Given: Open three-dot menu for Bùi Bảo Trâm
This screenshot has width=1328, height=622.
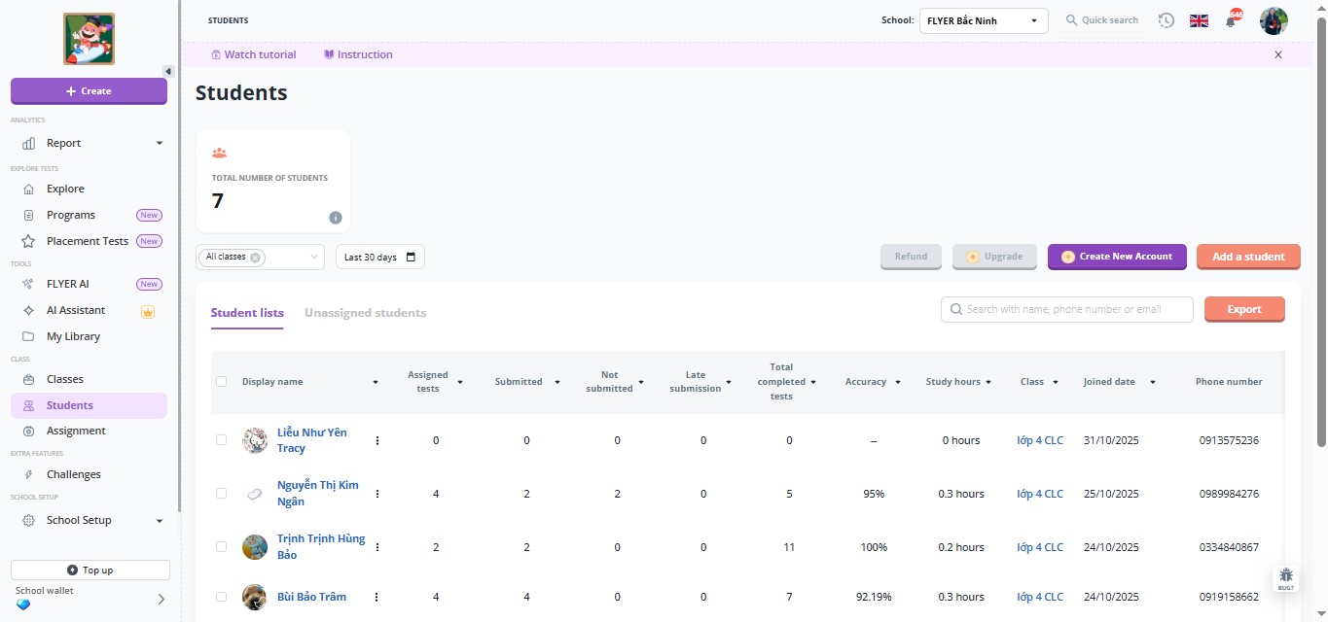Looking at the screenshot, I should tap(377, 597).
